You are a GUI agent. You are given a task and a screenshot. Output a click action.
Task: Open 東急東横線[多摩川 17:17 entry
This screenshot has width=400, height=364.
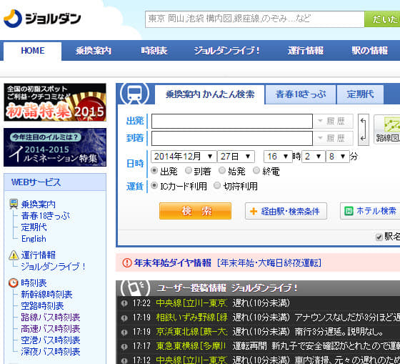191,346
